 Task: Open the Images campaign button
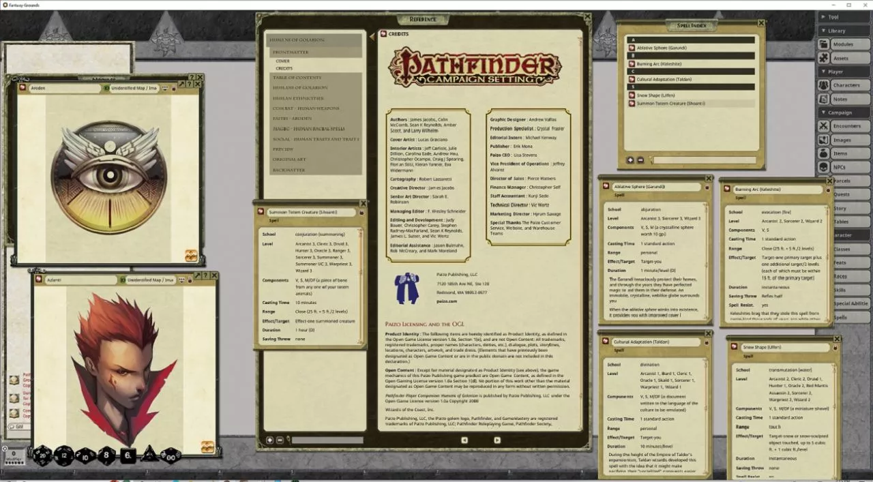[x=842, y=140]
